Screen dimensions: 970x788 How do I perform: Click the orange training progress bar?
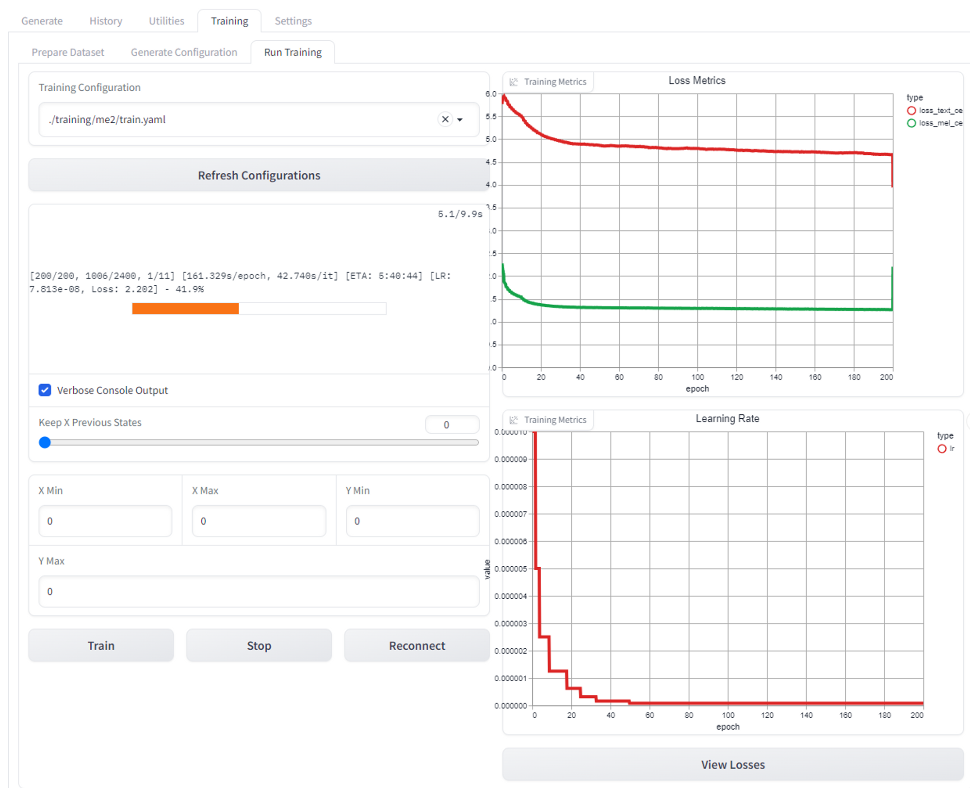185,309
